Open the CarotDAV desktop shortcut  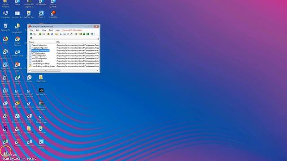click(53, 15)
